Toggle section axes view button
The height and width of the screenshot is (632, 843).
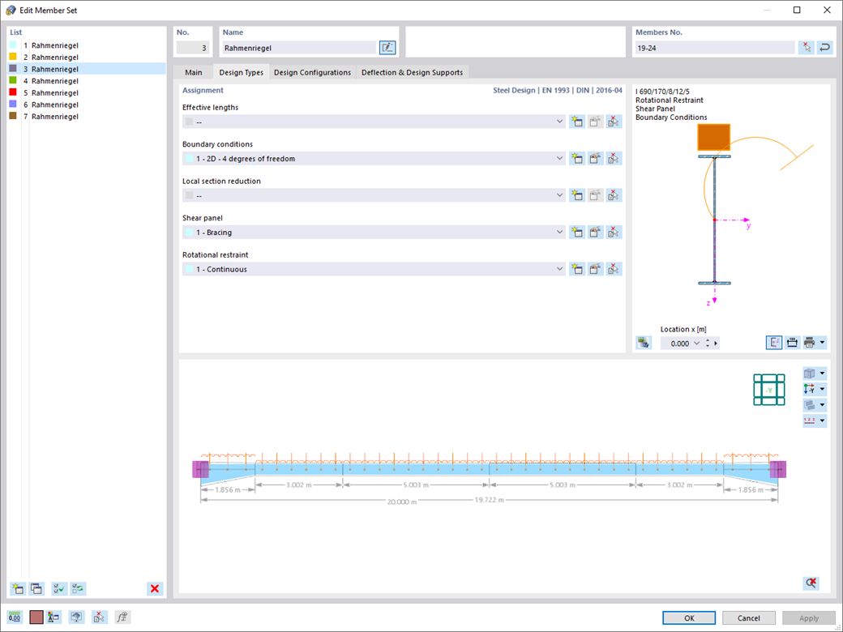tap(773, 342)
